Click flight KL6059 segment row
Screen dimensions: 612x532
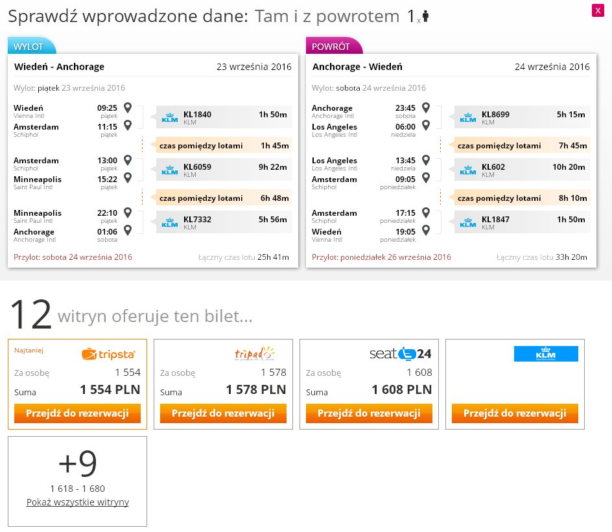pyautogui.click(x=224, y=170)
